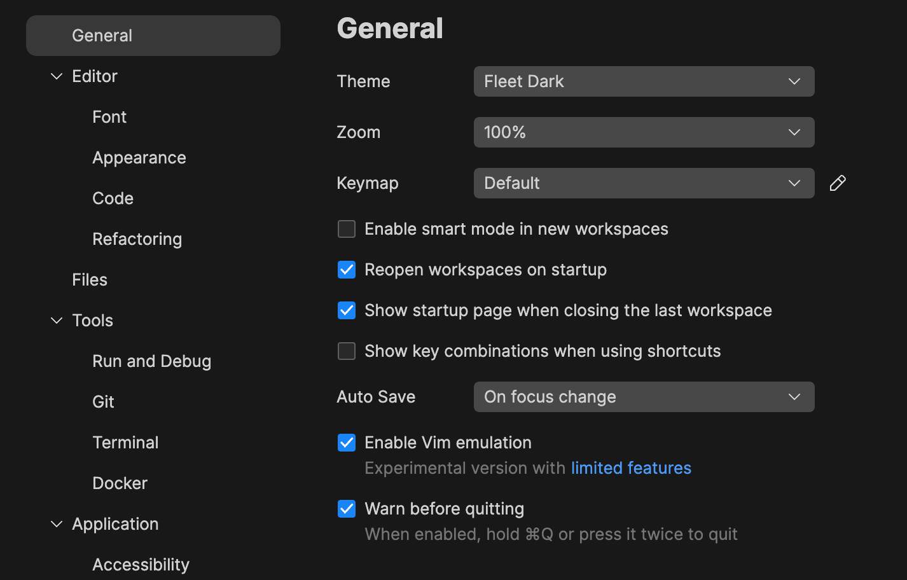The height and width of the screenshot is (580, 907).
Task: Select the Accessibility settings entry
Action: click(141, 564)
